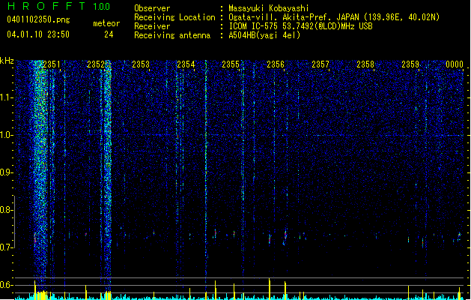Click the observer name Masayuki Kobayashi
This screenshot has width=471, height=300.
pos(269,8)
